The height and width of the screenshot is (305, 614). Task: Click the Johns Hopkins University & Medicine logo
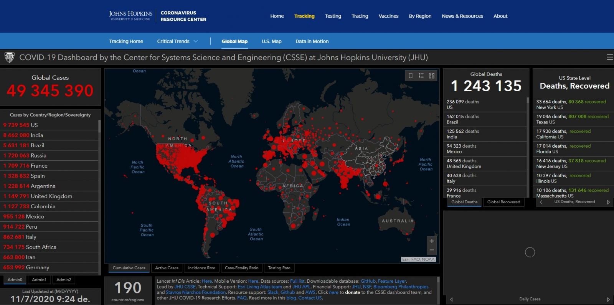pyautogui.click(x=130, y=16)
